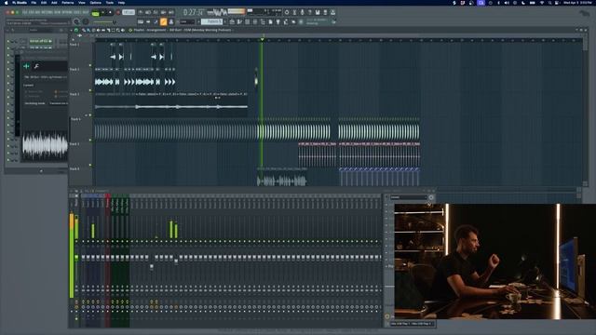Click the green round icon in Playlist toolbar
596x335 pixels.
point(76,30)
